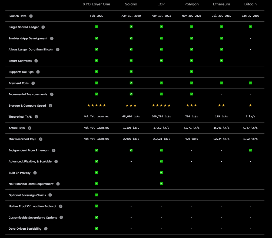This screenshot has width=272, height=238.
Task: Show info for Storage & Compute Speed
Action: tap(51, 106)
